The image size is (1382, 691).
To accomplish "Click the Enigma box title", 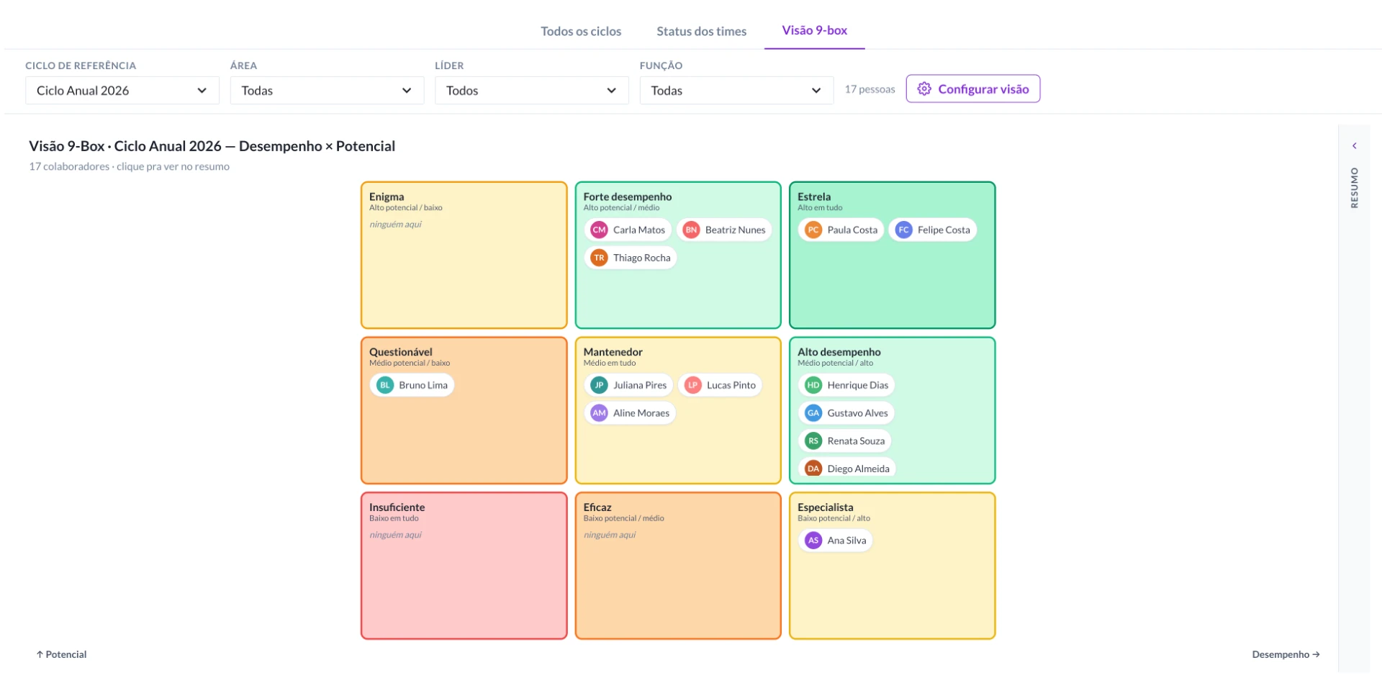I will [x=387, y=197].
